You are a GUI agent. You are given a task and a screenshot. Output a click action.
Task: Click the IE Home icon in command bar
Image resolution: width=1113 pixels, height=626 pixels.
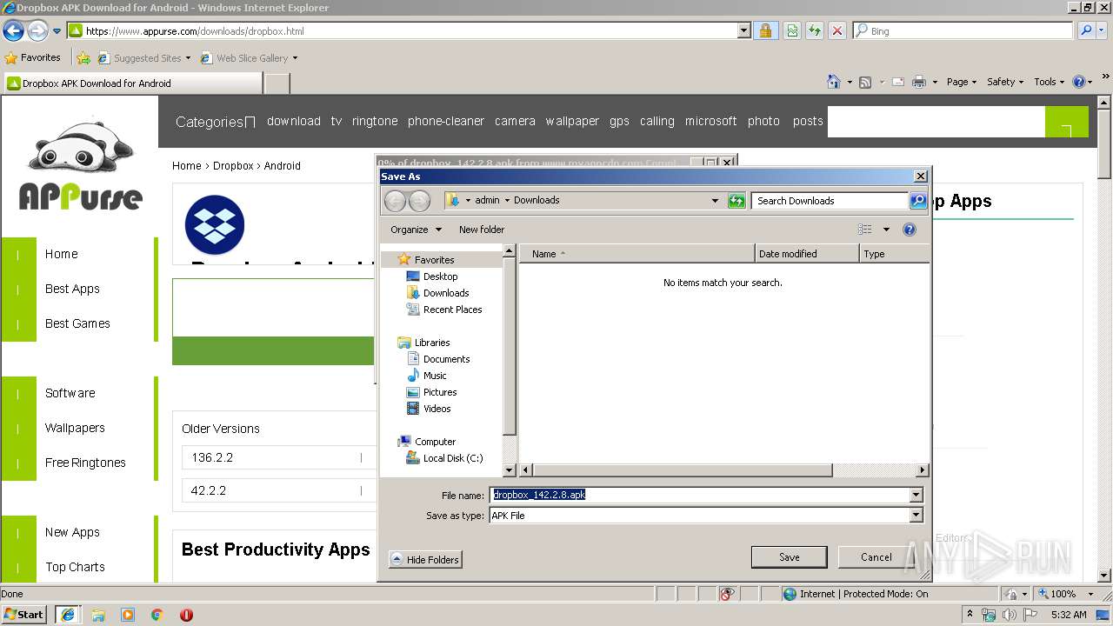(x=834, y=82)
